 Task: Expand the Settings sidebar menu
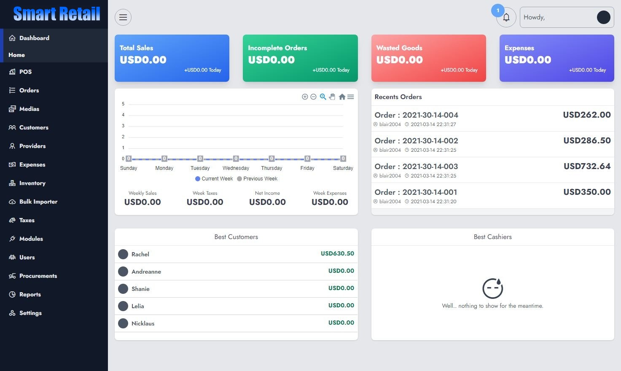(30, 313)
